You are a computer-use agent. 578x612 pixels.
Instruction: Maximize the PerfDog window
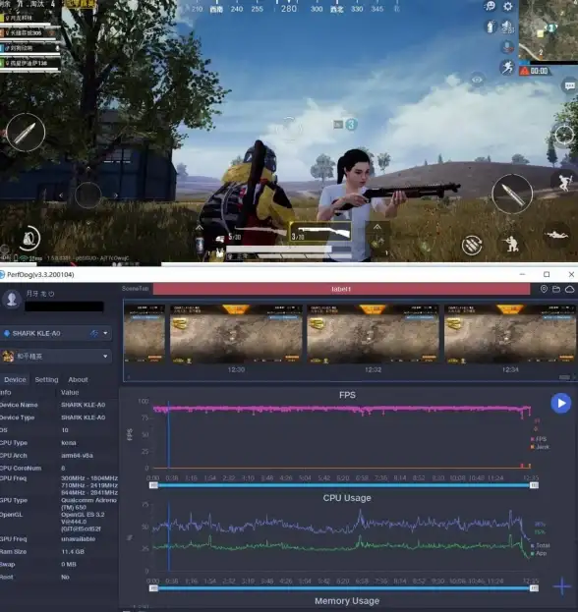tap(547, 274)
